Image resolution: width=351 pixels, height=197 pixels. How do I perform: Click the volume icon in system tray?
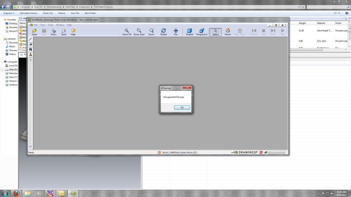pyautogui.click(x=332, y=193)
